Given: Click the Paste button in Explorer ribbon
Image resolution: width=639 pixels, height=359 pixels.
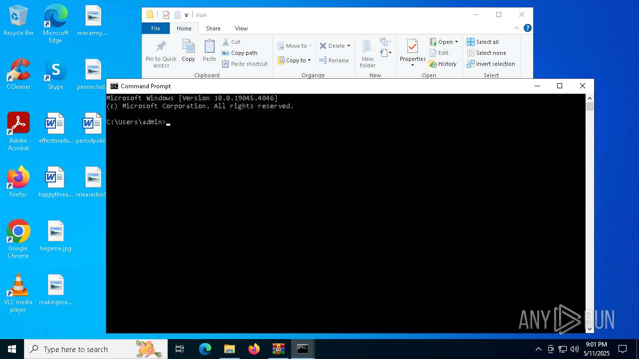Looking at the screenshot, I should coord(209,51).
